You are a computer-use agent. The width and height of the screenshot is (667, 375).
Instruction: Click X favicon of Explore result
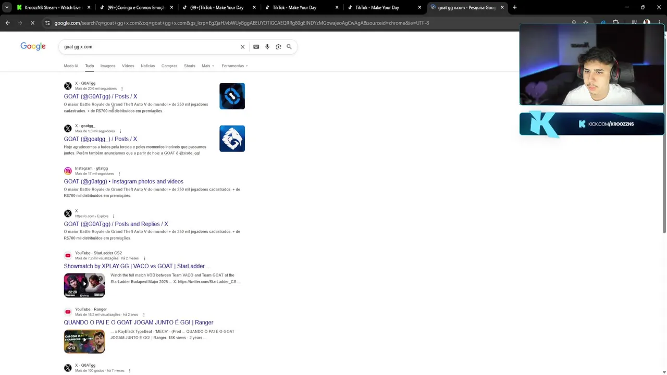tap(68, 214)
